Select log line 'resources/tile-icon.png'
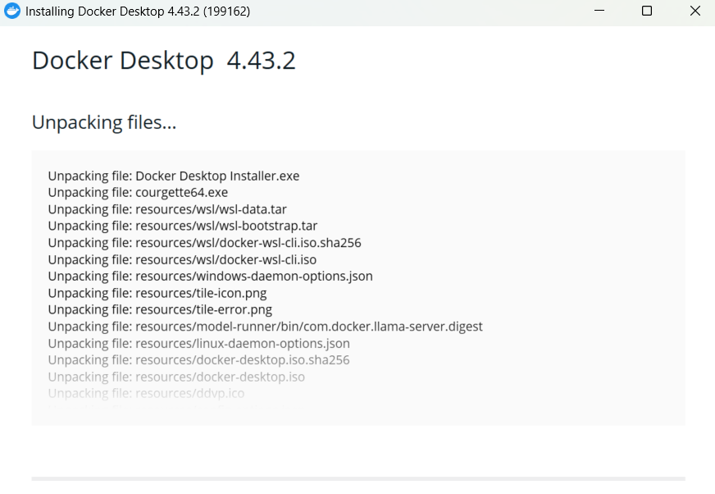Viewport: 715px width, 494px height. tap(157, 293)
